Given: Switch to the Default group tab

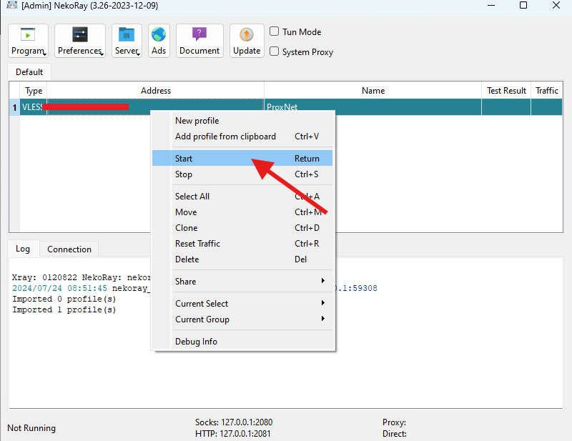Looking at the screenshot, I should (x=29, y=72).
